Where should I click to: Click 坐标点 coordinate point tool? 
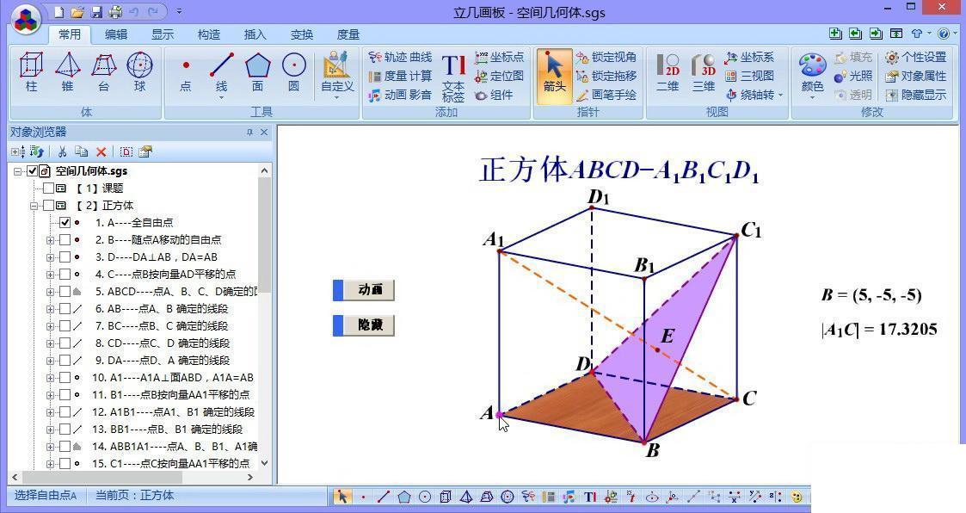[x=500, y=58]
